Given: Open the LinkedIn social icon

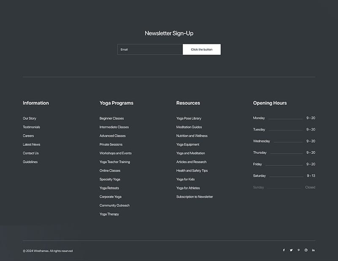Looking at the screenshot, I should click(313, 250).
